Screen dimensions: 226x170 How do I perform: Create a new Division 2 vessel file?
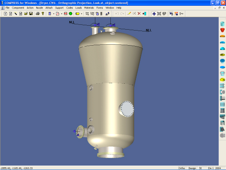pyautogui.click(x=11, y=14)
